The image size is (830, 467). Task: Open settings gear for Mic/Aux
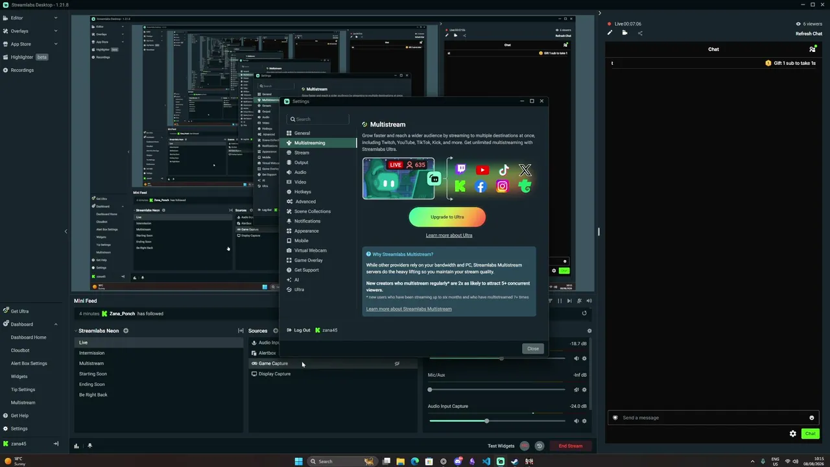584,390
